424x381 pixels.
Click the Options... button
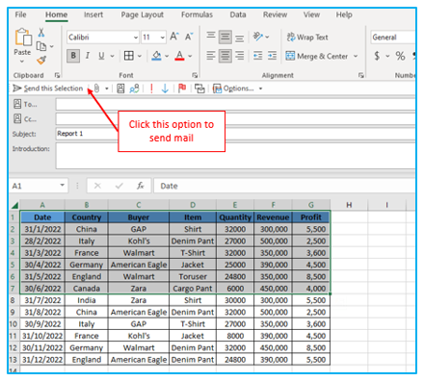[234, 89]
